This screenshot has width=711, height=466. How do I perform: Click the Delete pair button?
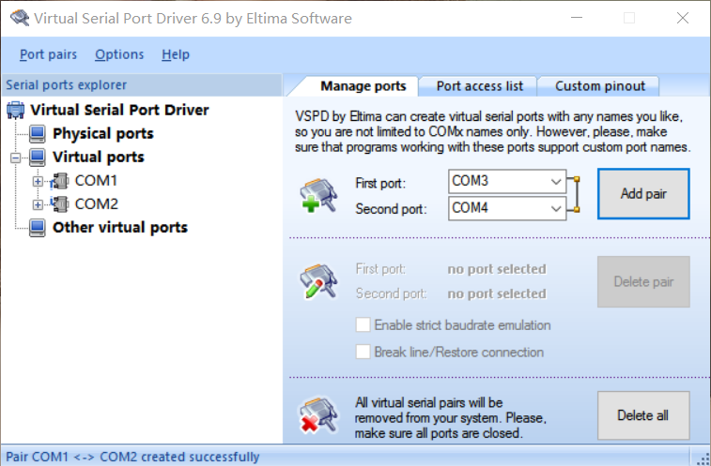(x=643, y=281)
